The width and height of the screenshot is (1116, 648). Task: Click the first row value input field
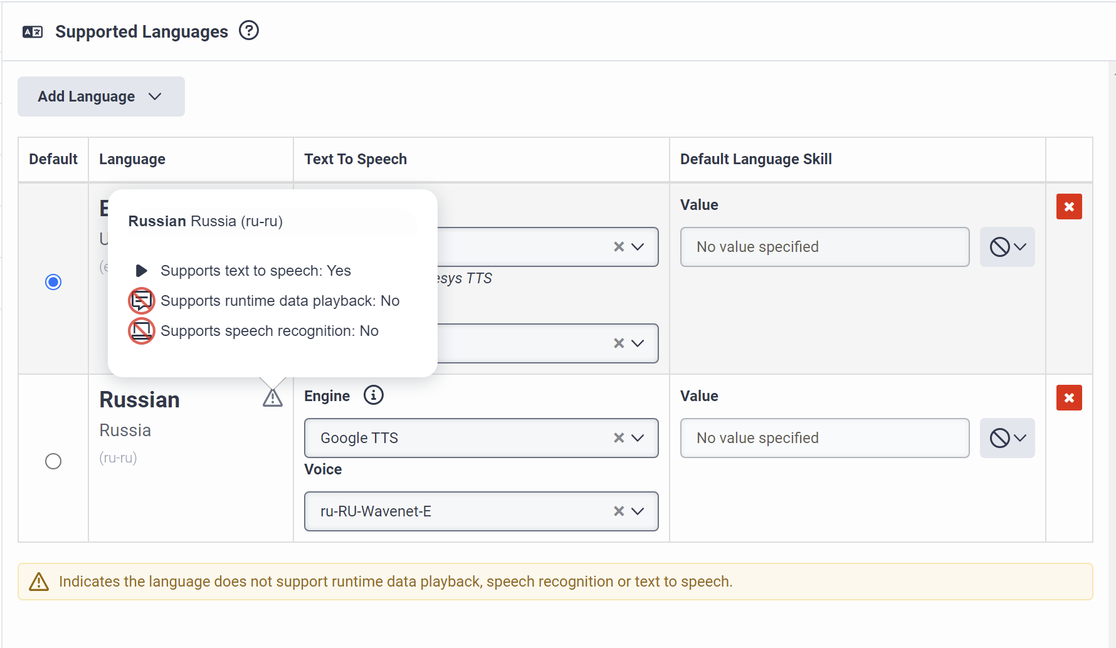824,247
